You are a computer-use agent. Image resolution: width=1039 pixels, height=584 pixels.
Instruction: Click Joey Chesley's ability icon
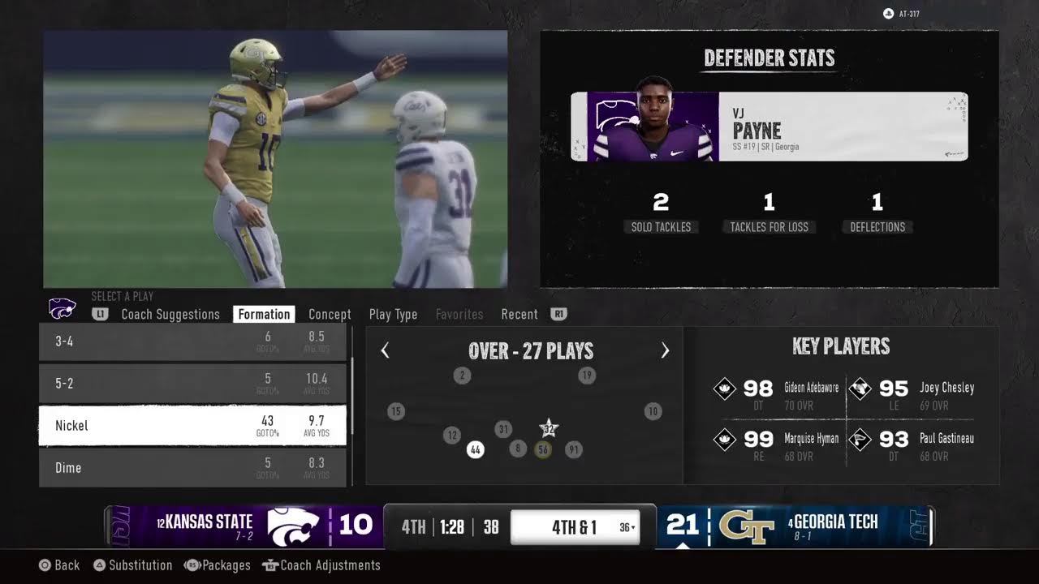860,389
